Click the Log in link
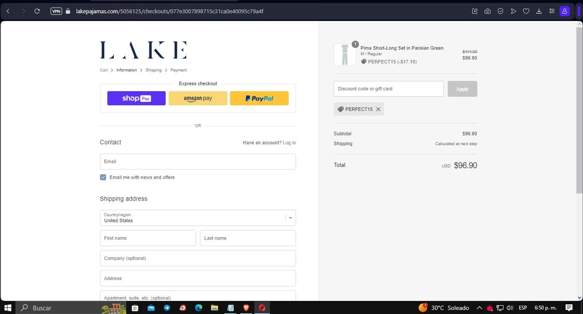The height and width of the screenshot is (314, 583). coord(289,143)
